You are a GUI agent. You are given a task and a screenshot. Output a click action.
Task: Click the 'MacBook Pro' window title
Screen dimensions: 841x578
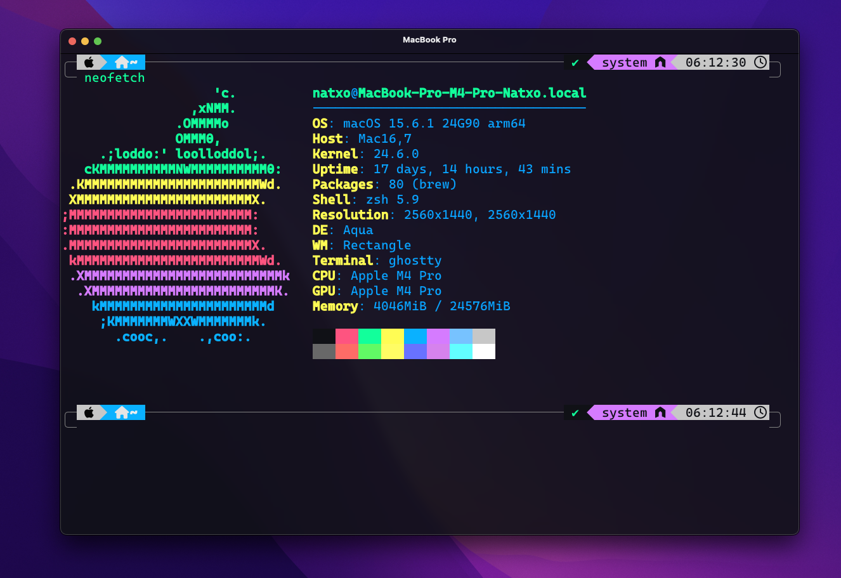(x=429, y=39)
